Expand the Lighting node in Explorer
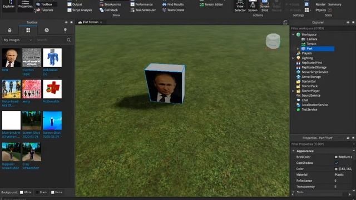 (293, 58)
